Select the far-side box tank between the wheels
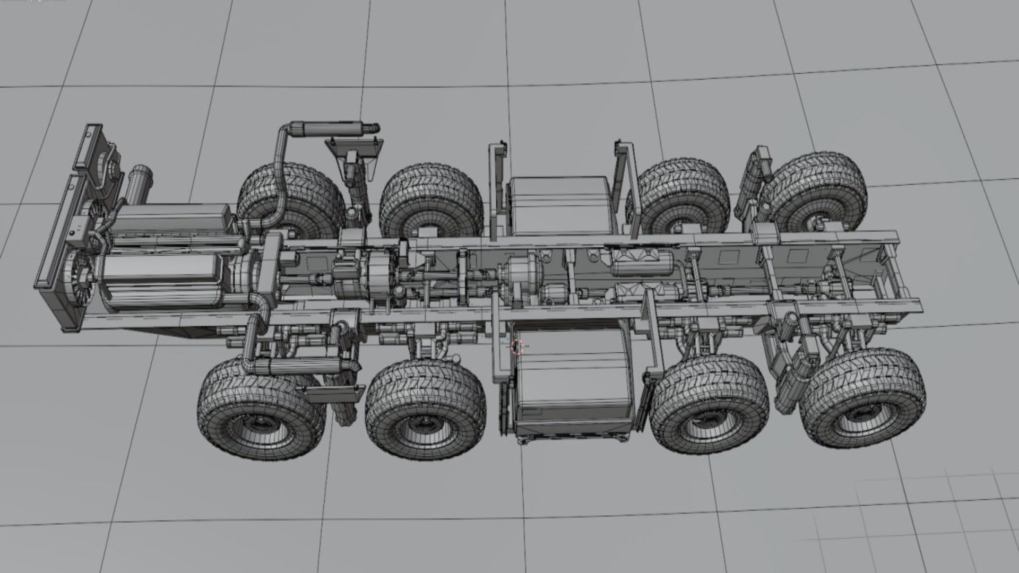 tap(562, 205)
